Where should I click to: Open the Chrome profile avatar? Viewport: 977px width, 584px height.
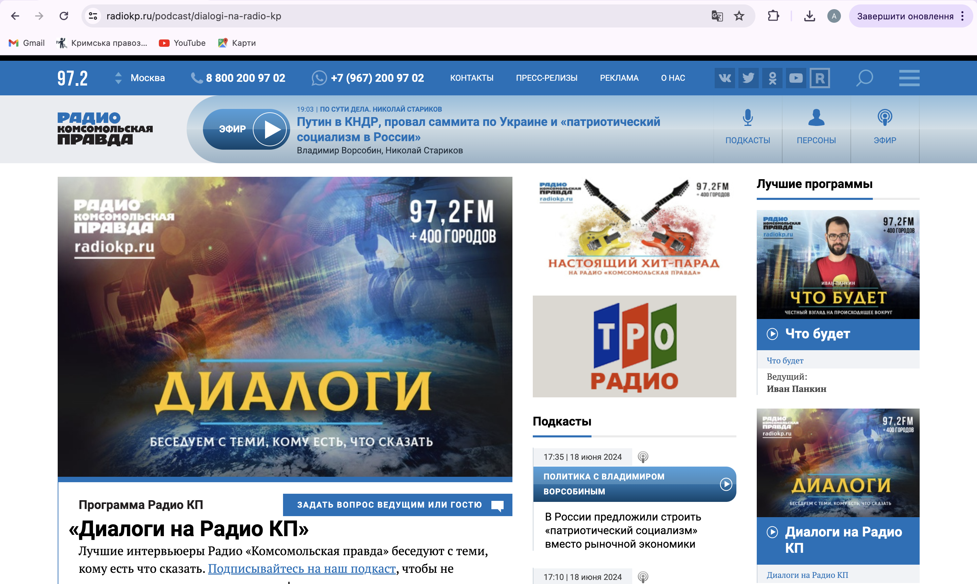click(834, 16)
